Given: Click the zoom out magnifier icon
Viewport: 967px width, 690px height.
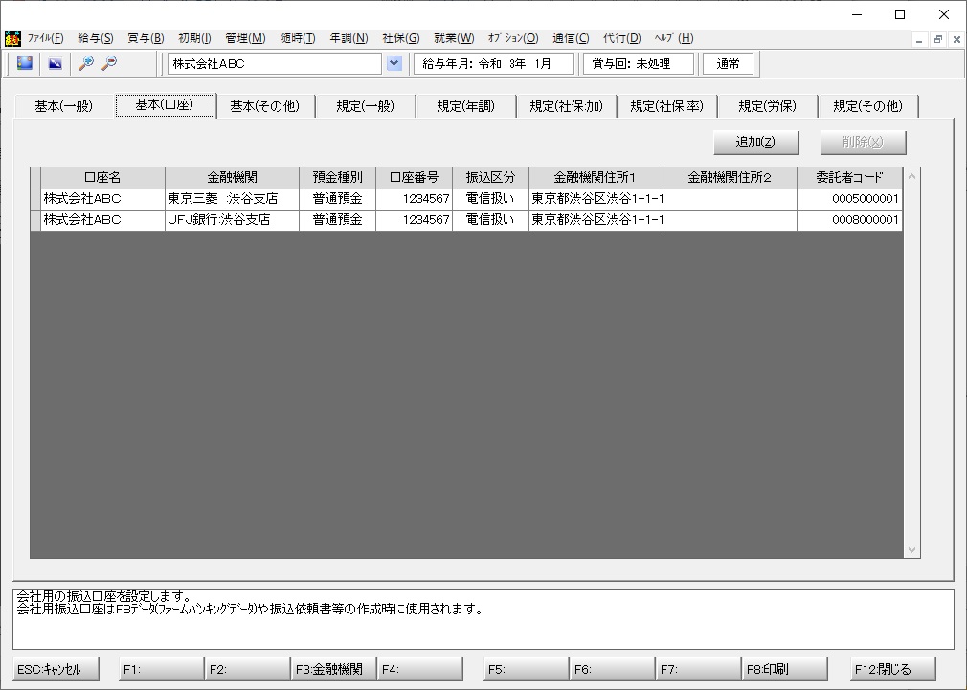Looking at the screenshot, I should 109,63.
